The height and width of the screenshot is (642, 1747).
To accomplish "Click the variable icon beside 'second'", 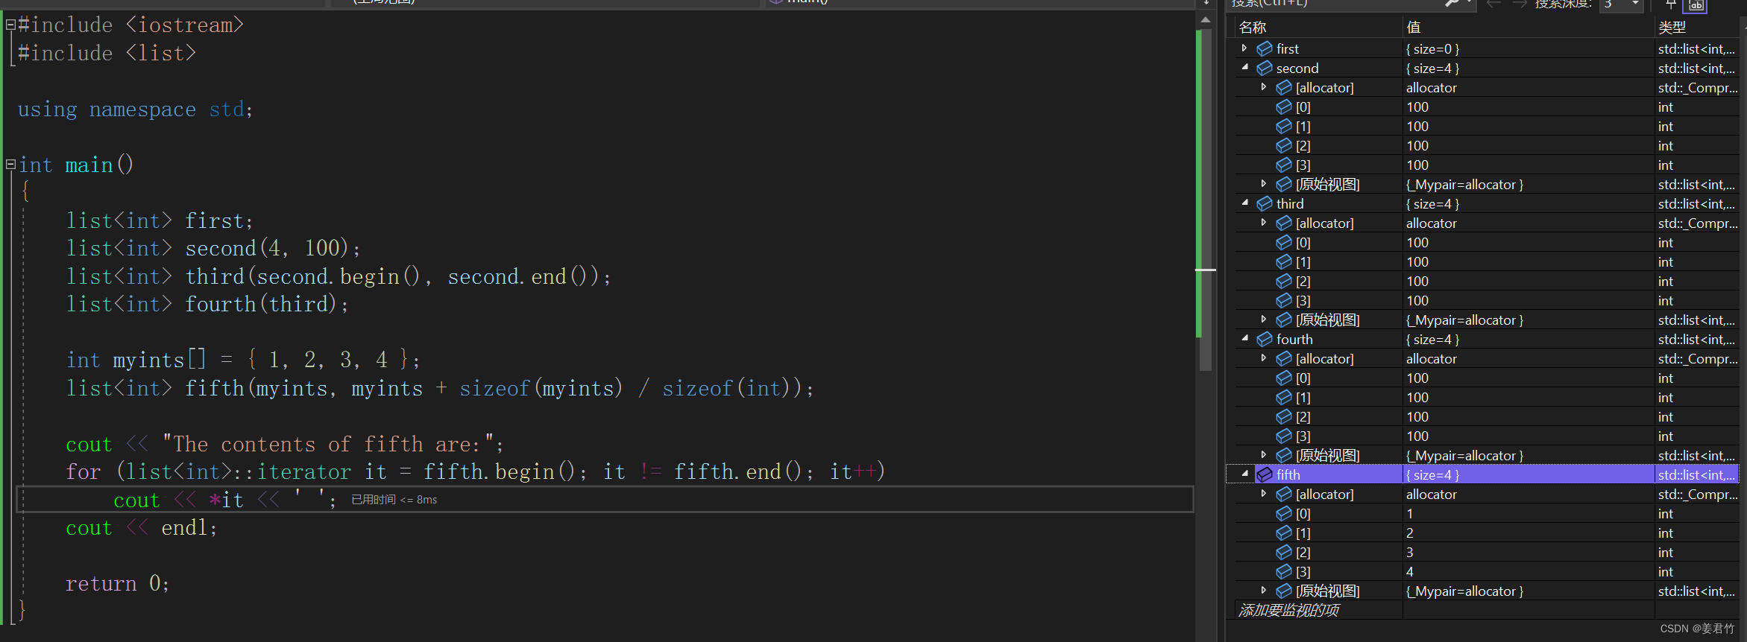I will [1265, 68].
